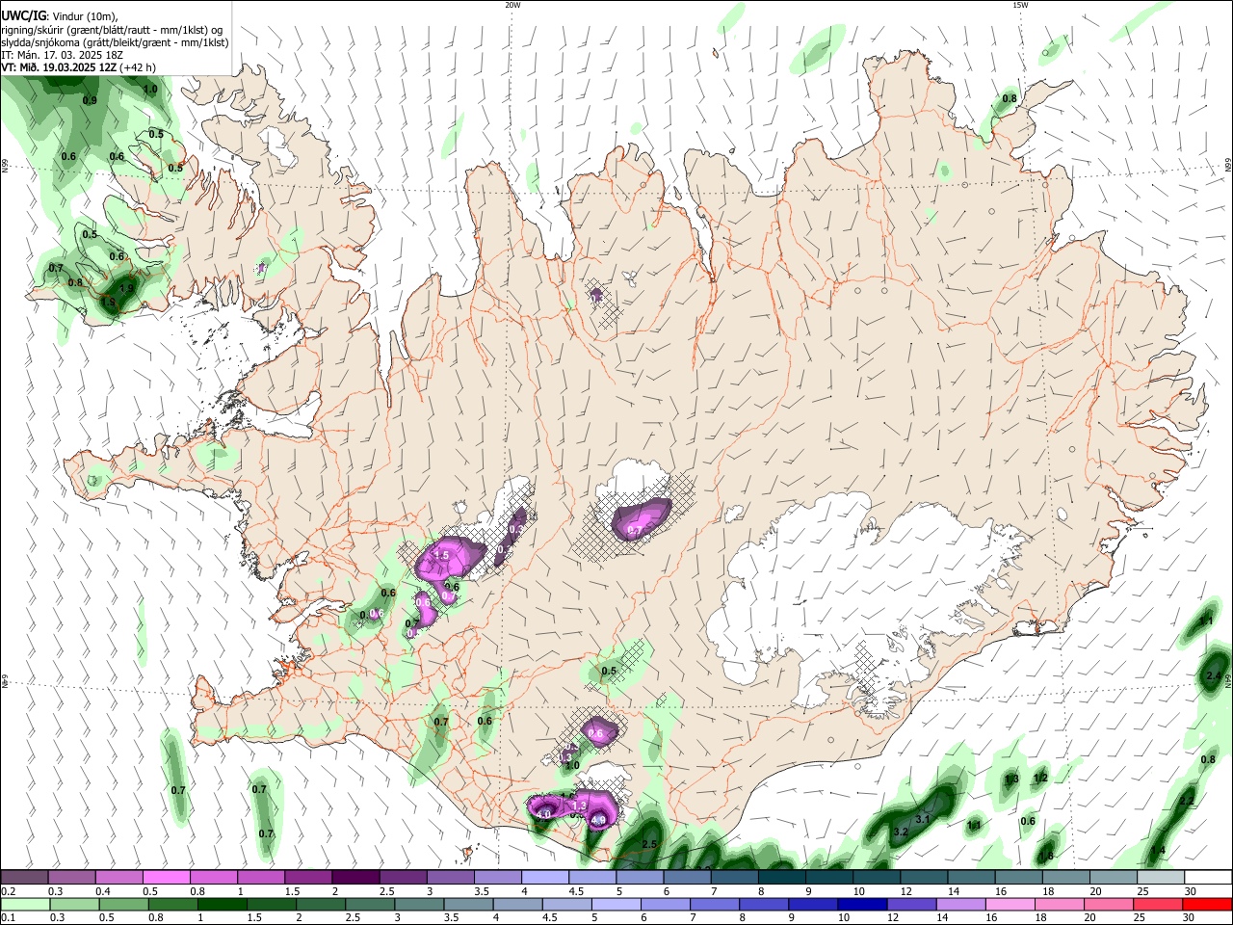Pick the 0.2–0.3 mauve snow legend swatch
1233x925 pixels.
coord(25,878)
